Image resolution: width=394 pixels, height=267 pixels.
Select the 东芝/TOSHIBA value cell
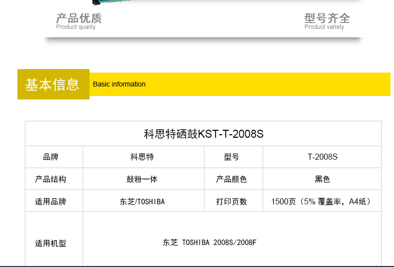[143, 201]
